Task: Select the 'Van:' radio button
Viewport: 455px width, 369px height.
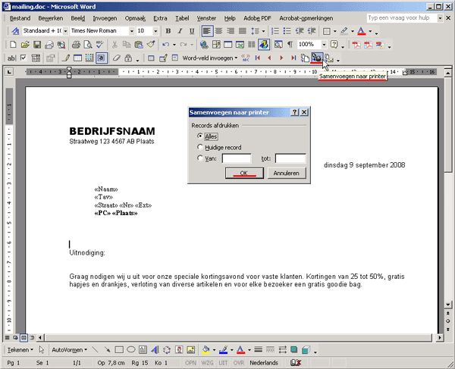Action: (x=199, y=158)
